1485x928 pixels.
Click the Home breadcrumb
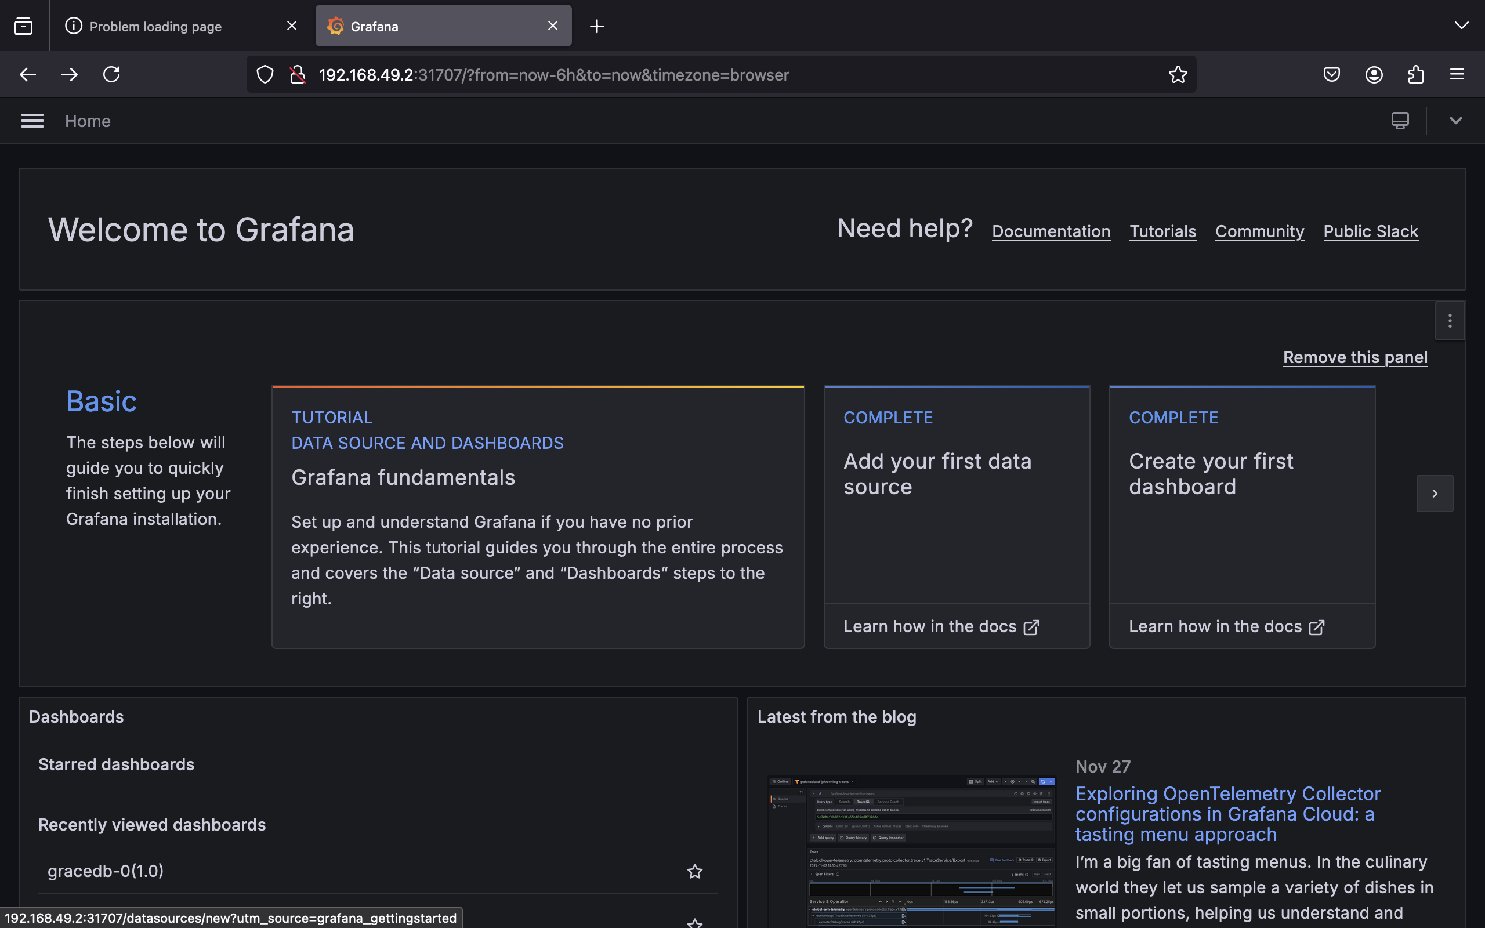88,121
